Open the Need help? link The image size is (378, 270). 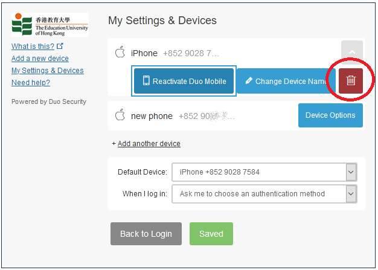tap(30, 83)
